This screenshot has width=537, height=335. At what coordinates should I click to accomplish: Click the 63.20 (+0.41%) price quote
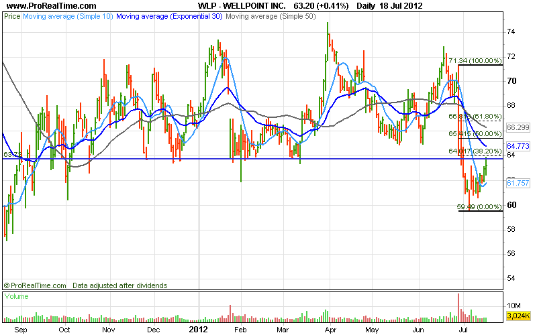(x=322, y=6)
